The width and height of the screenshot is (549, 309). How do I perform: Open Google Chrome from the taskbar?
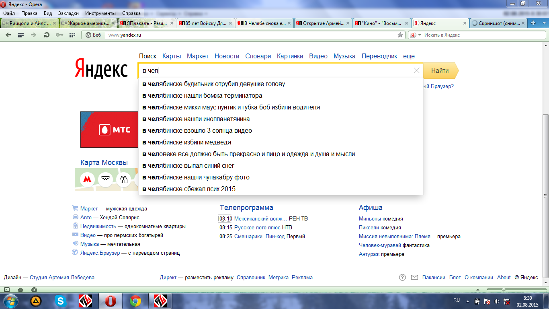135,301
